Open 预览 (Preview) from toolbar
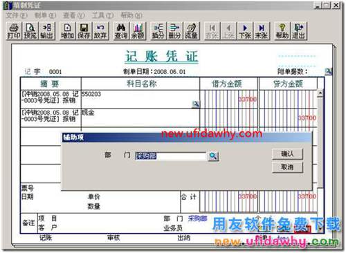 [x=30, y=31]
